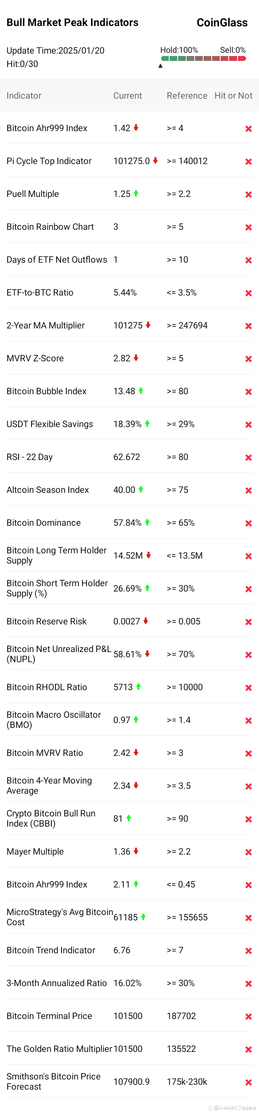259x1114 pixels.
Task: Click the red X for Puell Multiple
Action: [x=248, y=194]
